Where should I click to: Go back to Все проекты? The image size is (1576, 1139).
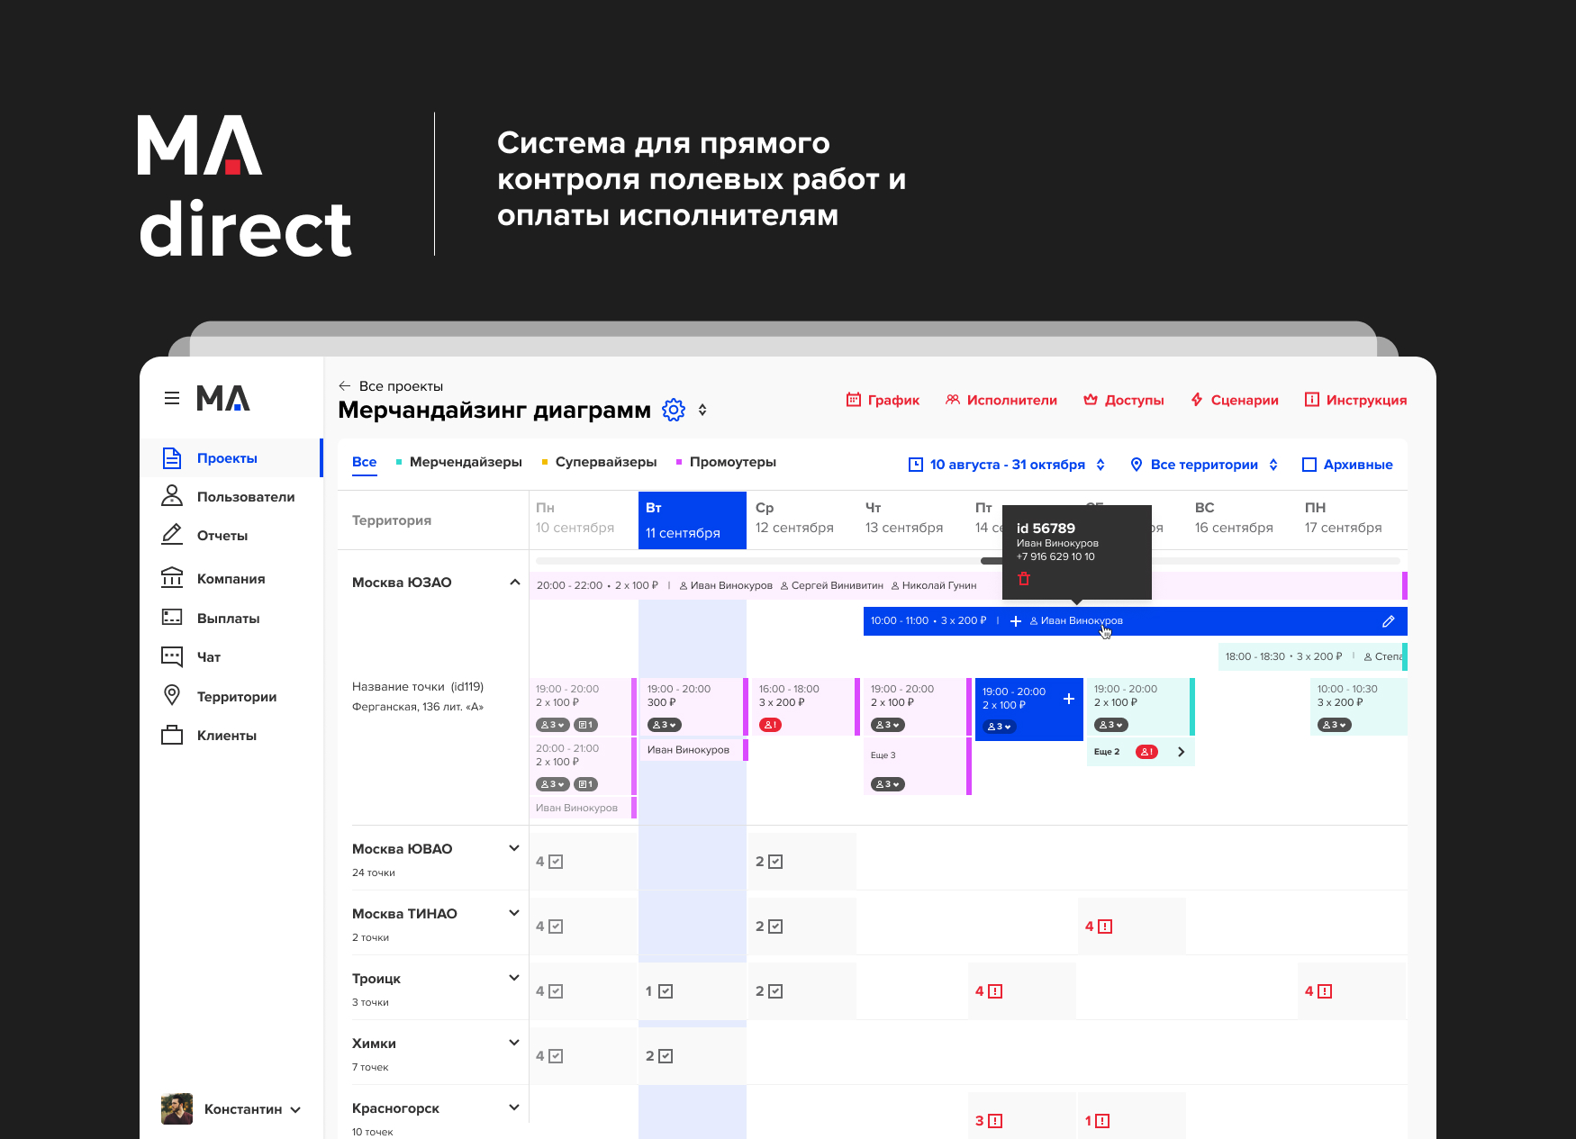(x=391, y=385)
